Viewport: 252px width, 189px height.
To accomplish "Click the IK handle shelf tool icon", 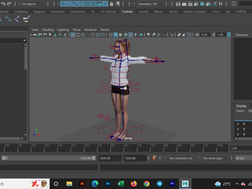I will (8, 19).
